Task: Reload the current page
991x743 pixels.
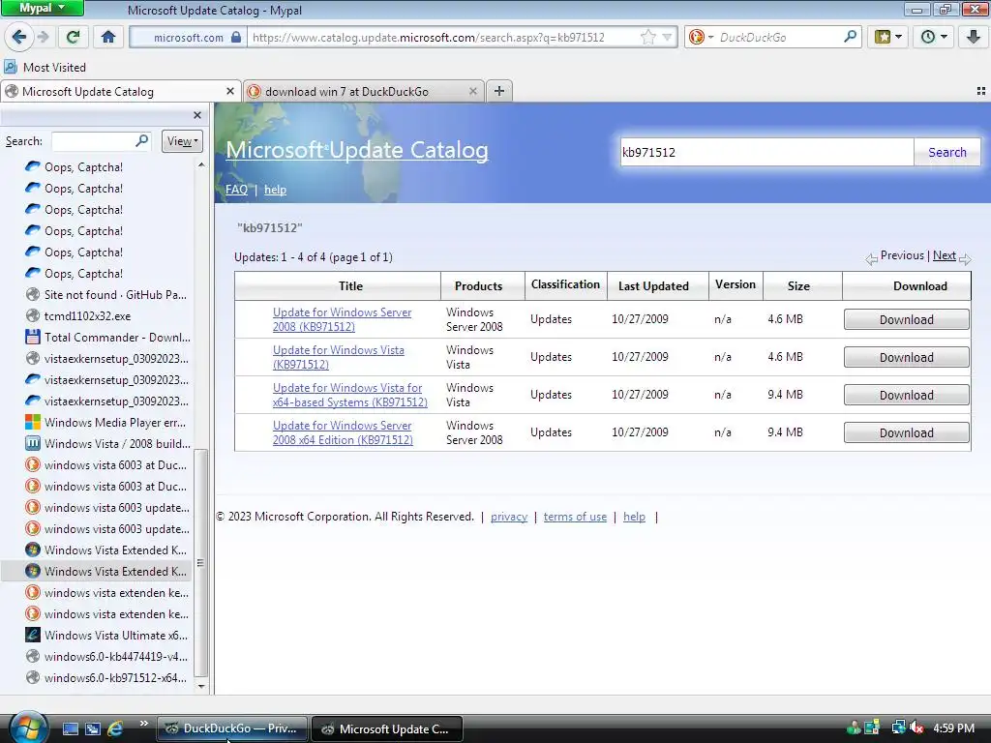Action: 74,37
